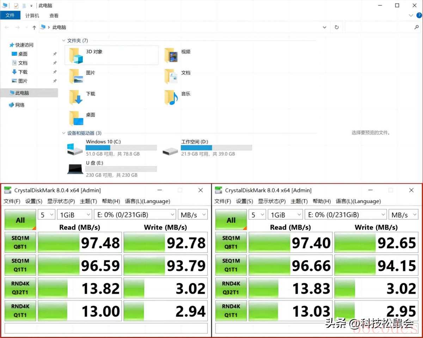Click the All button in right CrystalDiskMark

point(231,220)
